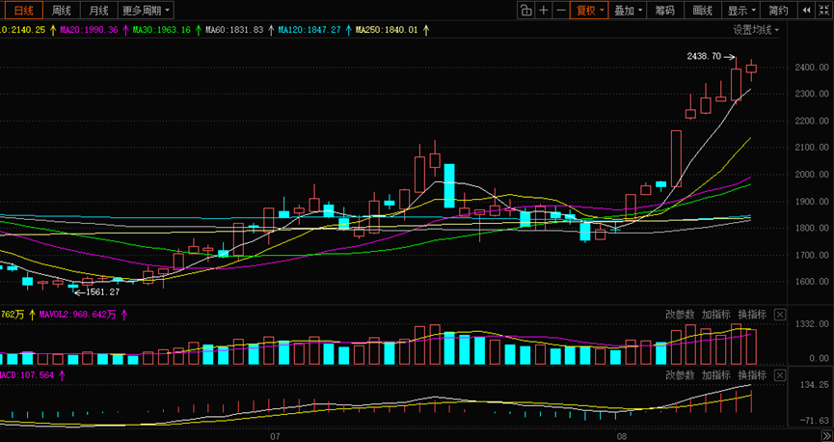Switch to the 月线 monthly tab

click(x=98, y=10)
